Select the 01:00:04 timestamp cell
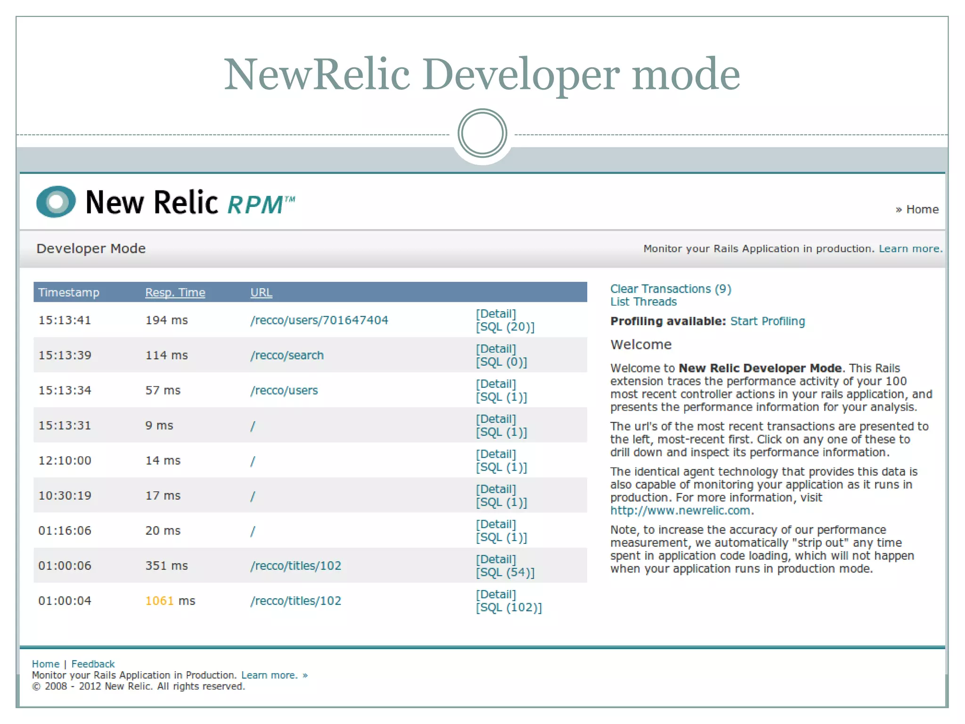The height and width of the screenshot is (724, 965). pos(65,601)
